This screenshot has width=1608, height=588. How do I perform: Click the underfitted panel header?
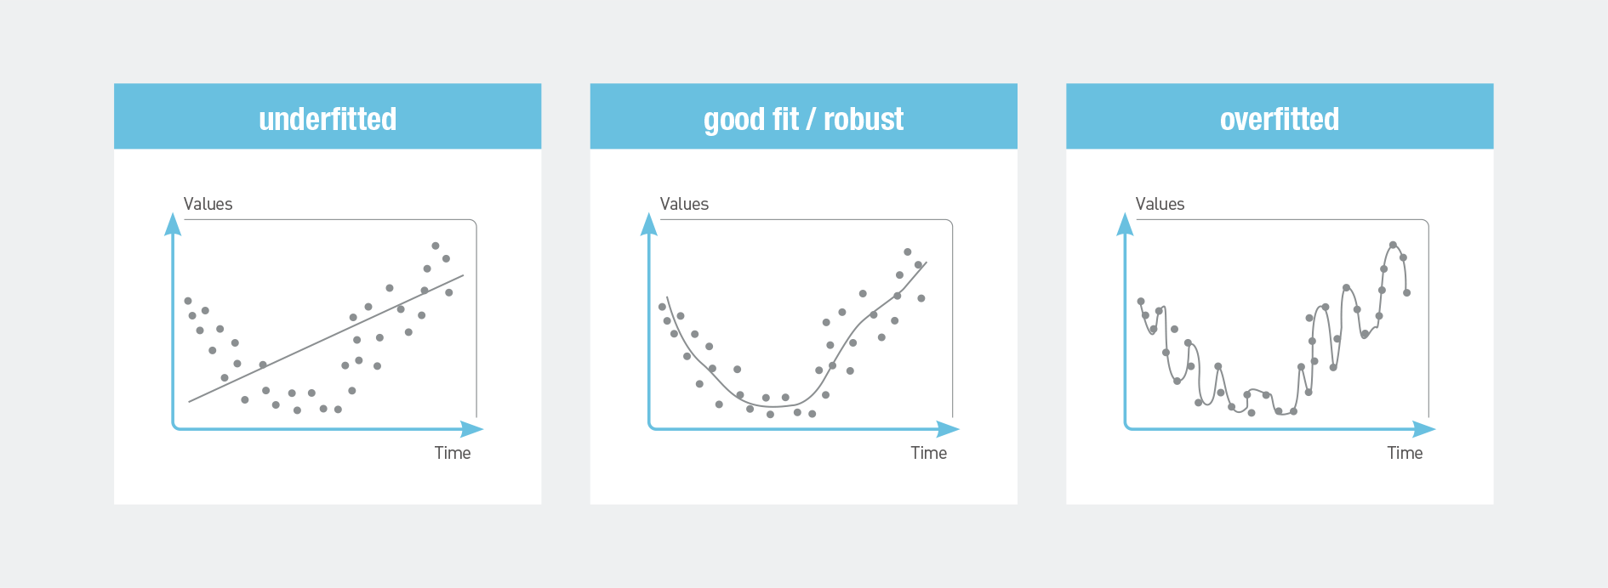point(328,118)
